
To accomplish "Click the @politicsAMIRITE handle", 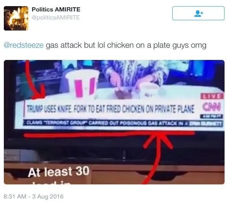I will pos(56,18).
